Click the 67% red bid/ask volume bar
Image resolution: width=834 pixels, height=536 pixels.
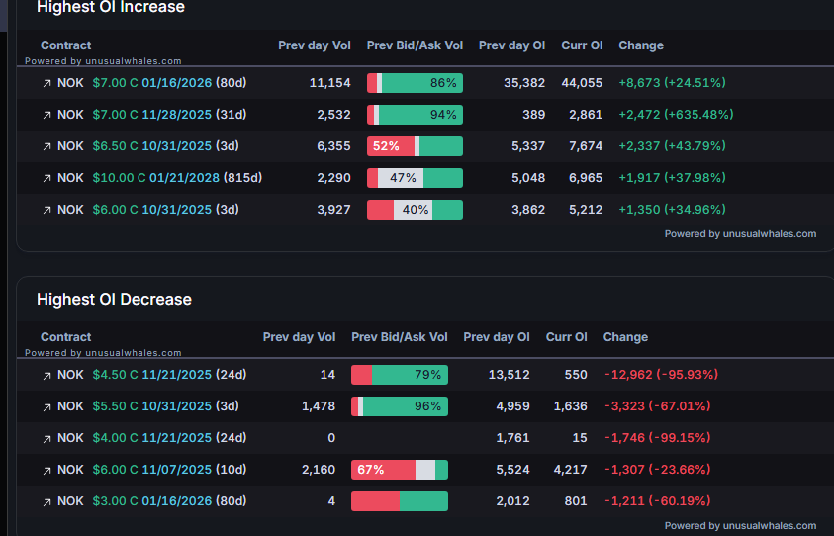pyautogui.click(x=382, y=470)
